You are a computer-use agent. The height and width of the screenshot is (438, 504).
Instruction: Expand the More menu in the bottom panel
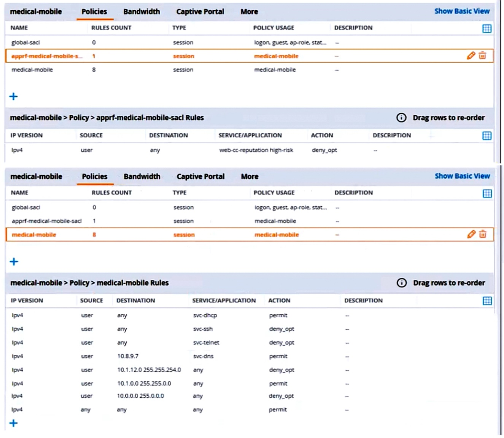pyautogui.click(x=250, y=177)
